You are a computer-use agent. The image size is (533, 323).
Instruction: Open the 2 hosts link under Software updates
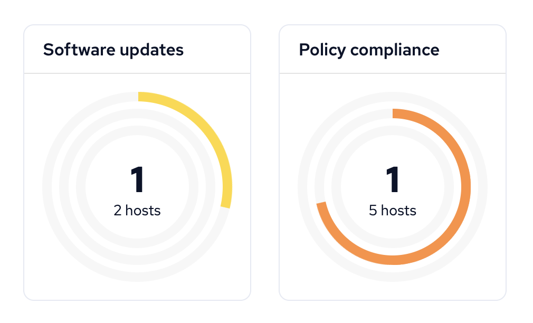pos(137,210)
